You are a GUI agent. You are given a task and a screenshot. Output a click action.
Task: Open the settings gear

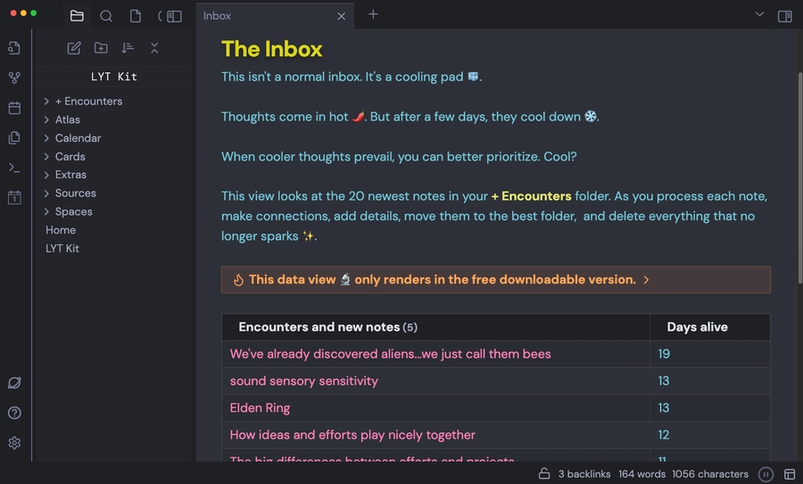click(14, 443)
